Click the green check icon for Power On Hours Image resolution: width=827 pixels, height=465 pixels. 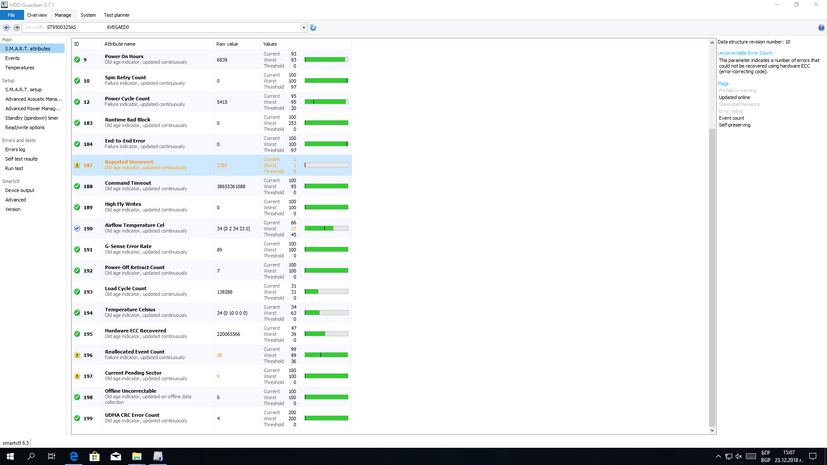point(77,60)
